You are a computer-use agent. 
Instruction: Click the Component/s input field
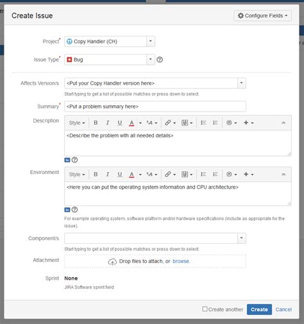(151, 238)
